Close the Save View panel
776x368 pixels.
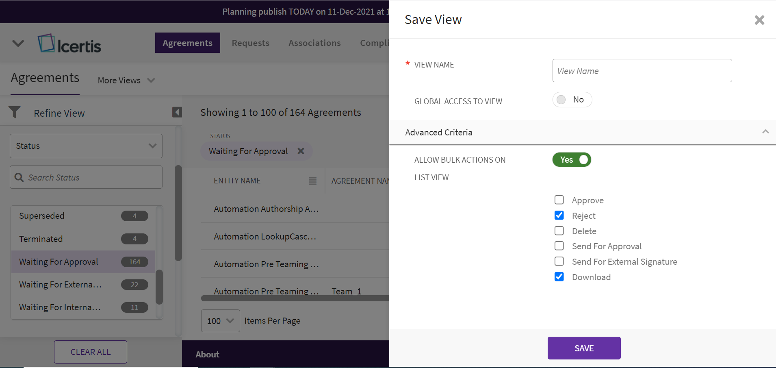point(759,20)
